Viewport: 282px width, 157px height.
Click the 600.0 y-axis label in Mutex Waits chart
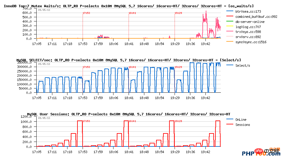click(x=27, y=13)
